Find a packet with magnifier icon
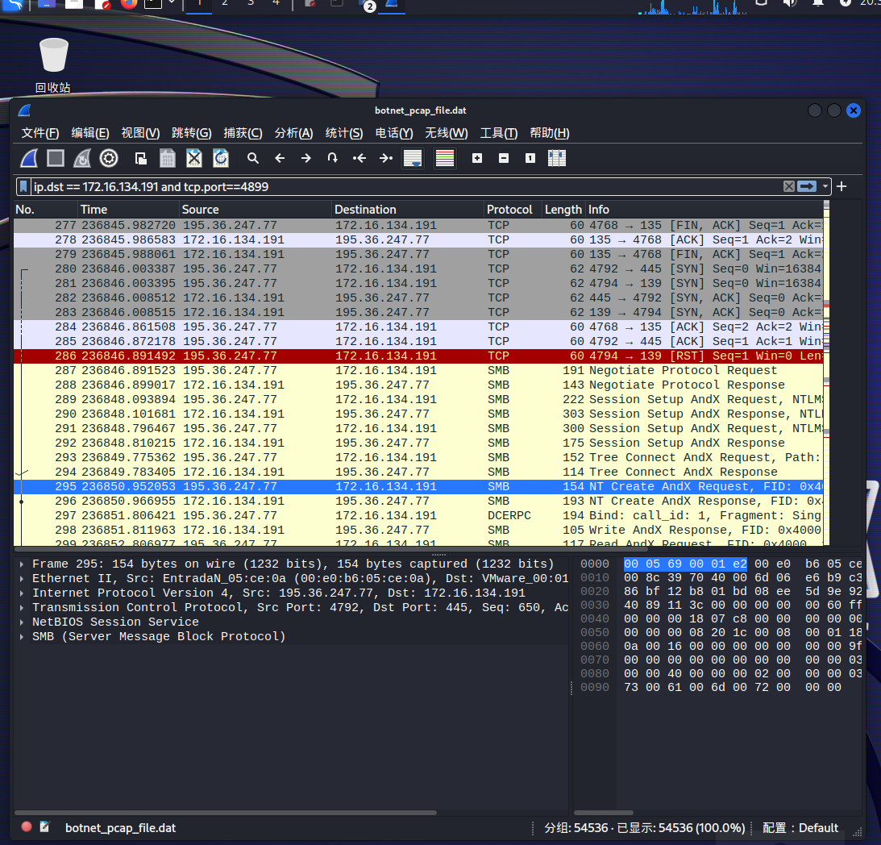881x845 pixels. [x=253, y=159]
